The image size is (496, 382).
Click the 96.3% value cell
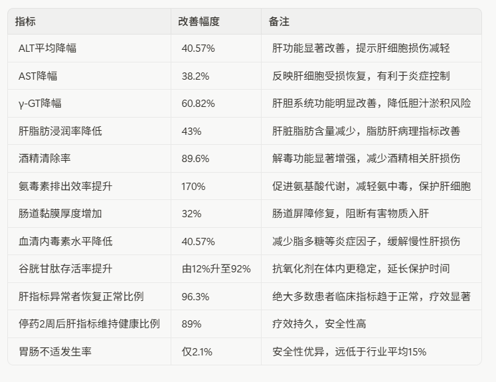195,296
